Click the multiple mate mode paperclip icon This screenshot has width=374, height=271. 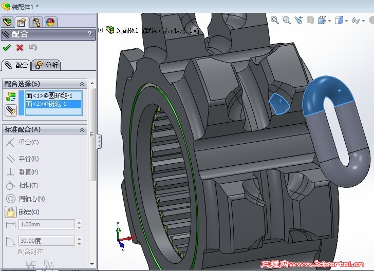tap(11, 110)
